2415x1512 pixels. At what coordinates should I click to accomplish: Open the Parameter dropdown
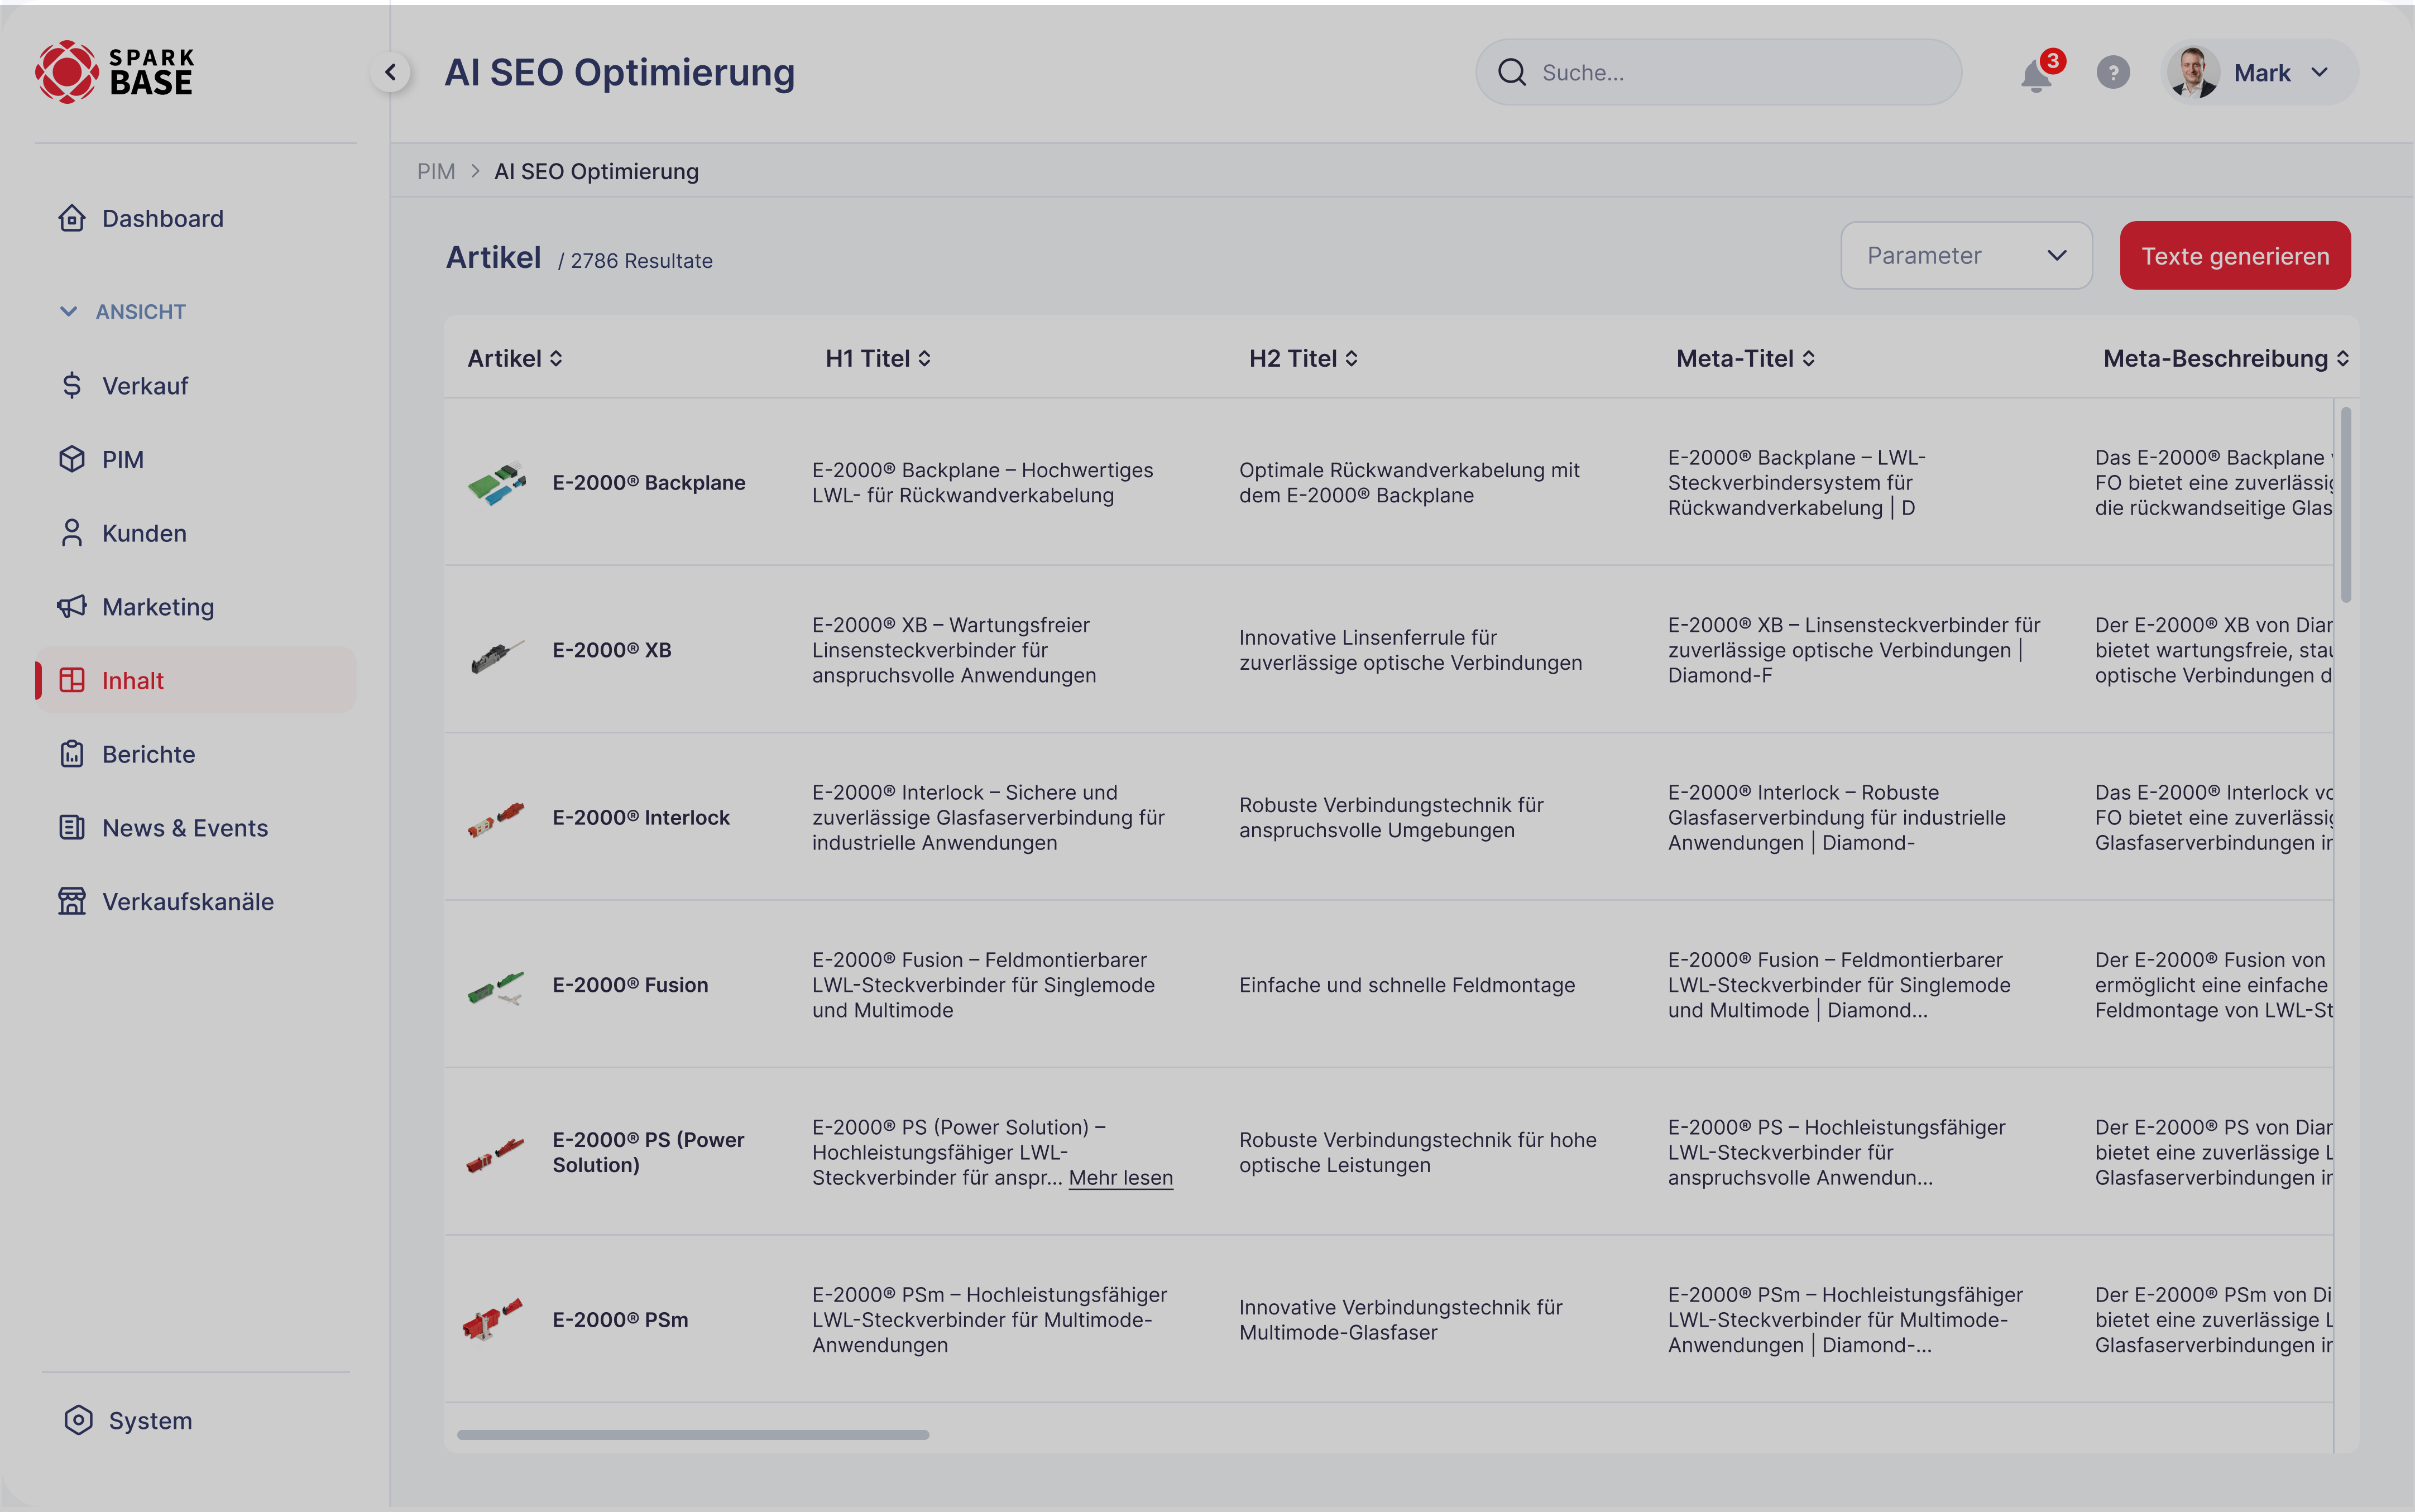coord(1966,256)
